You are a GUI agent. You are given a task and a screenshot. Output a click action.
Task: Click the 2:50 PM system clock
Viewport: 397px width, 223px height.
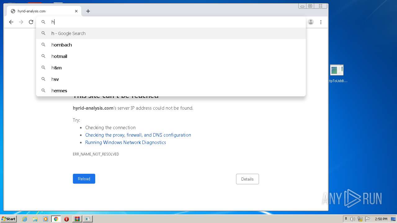[381, 219]
